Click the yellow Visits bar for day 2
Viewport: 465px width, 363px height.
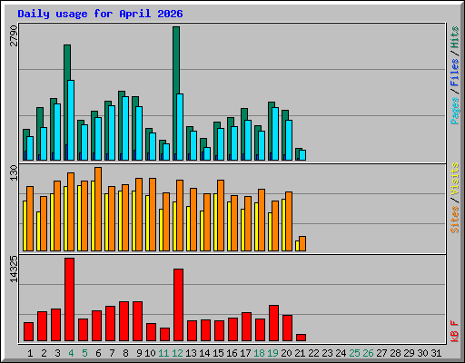38,231
